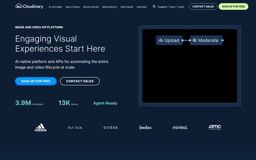Click the AMC Theatres logo
The width and height of the screenshot is (256, 160).
pyautogui.click(x=215, y=127)
